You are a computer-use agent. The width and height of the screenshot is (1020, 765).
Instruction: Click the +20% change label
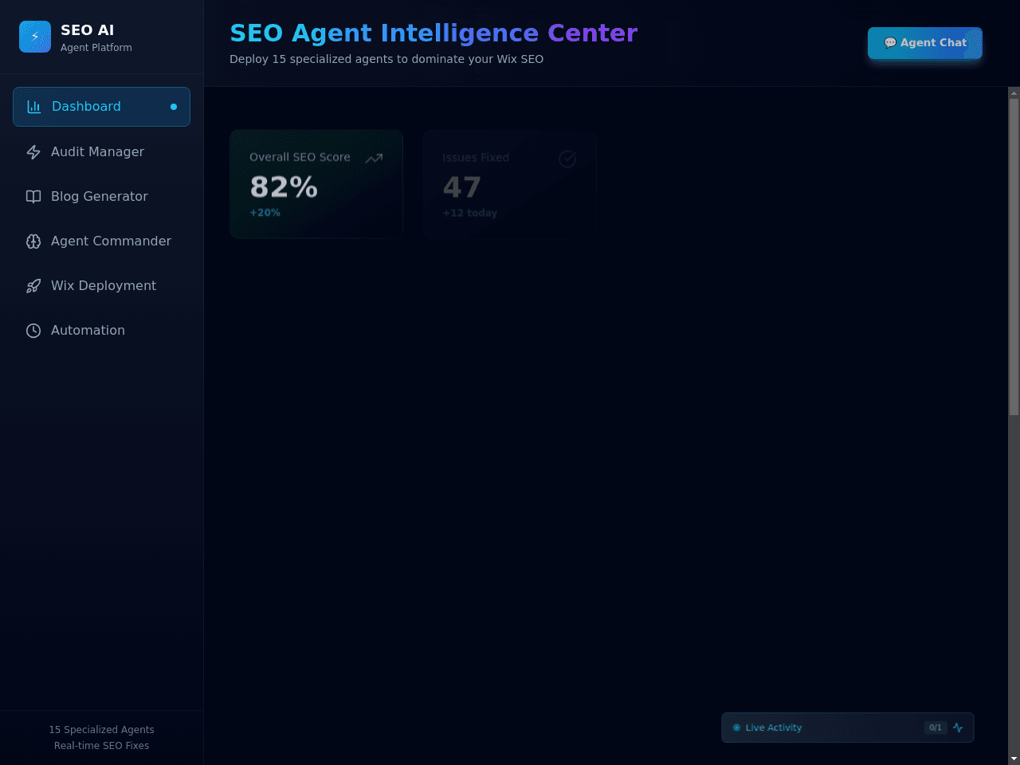pyautogui.click(x=265, y=213)
